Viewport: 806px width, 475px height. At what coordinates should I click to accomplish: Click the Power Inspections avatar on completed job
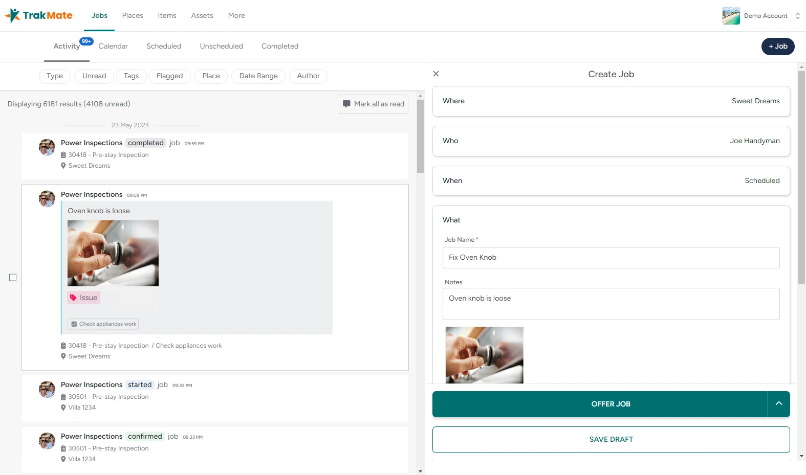pos(47,147)
